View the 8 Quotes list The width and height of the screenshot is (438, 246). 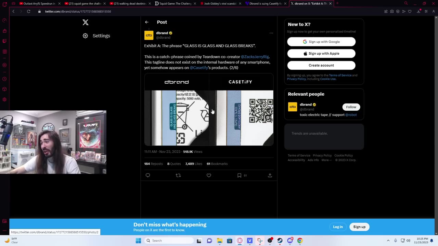click(174, 164)
